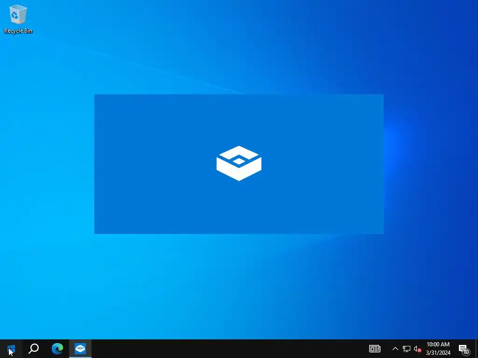This screenshot has width=478, height=358.
Task: Select the Windows Sandbox taskbar button
Action: tap(80, 349)
